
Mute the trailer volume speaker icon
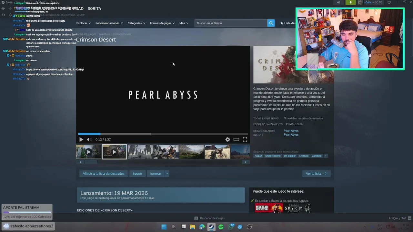pyautogui.click(x=89, y=140)
